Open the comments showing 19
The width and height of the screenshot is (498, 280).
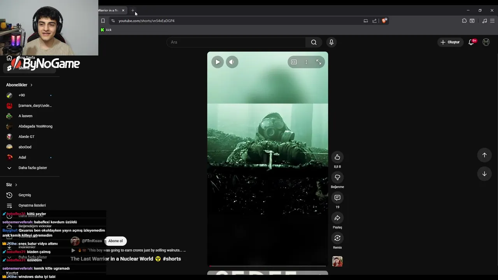pos(337,198)
